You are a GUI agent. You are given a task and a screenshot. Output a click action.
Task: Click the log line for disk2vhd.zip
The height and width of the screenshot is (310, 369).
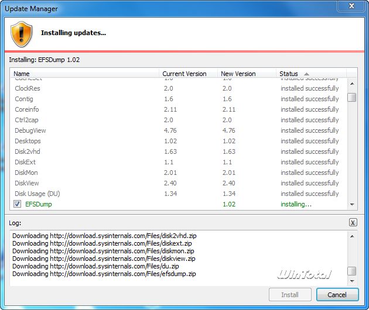pyautogui.click(x=104, y=236)
